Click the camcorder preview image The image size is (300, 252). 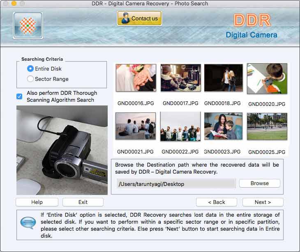[62, 150]
